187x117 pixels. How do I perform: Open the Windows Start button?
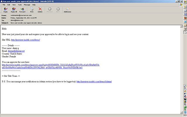185,2
